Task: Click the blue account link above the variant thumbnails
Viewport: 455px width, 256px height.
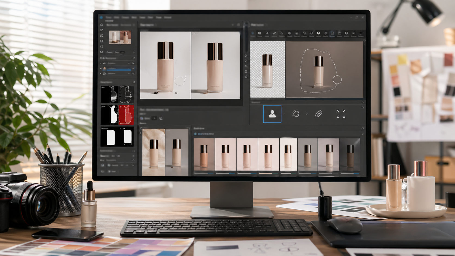Action: (x=206, y=134)
